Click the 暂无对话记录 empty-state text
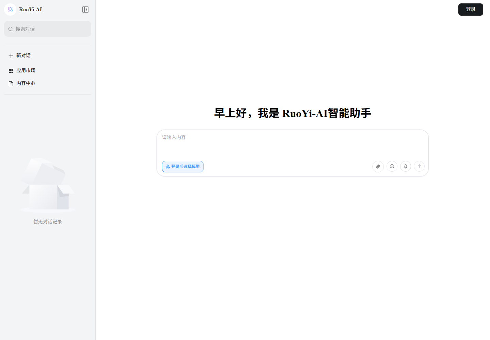 click(48, 222)
